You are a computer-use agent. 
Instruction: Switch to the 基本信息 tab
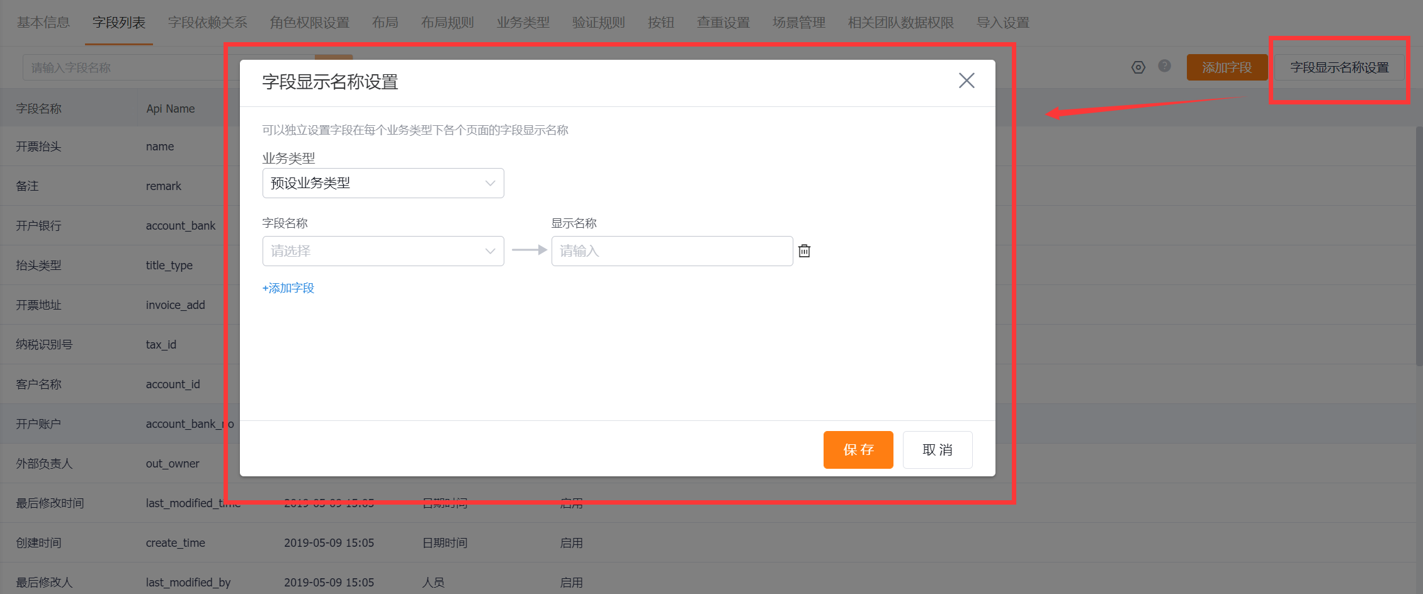pos(43,23)
